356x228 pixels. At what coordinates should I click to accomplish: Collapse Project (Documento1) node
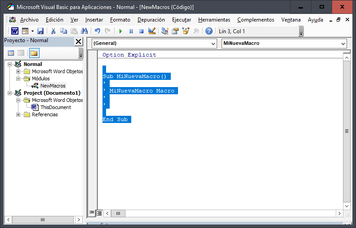pyautogui.click(x=9, y=93)
